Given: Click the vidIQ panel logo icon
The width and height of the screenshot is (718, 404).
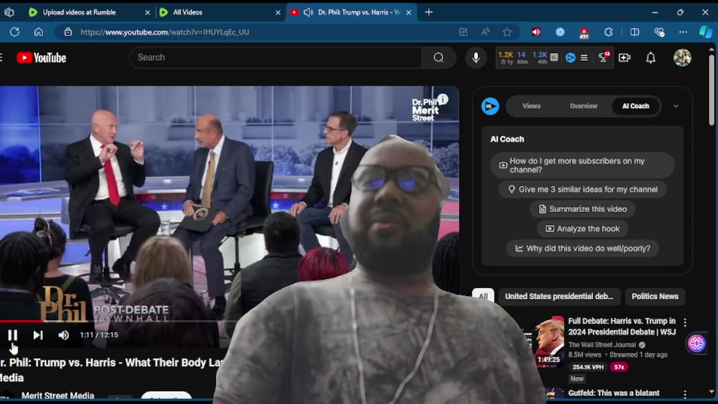Looking at the screenshot, I should pyautogui.click(x=490, y=106).
